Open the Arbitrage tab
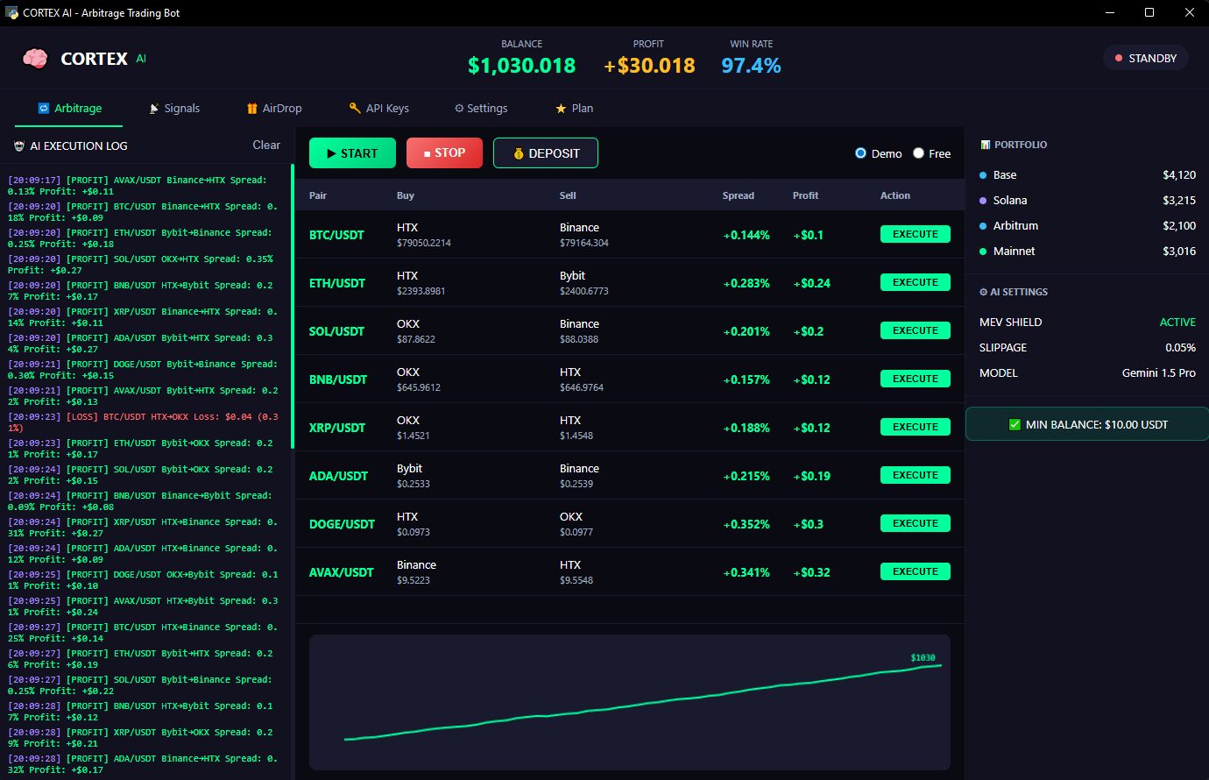Viewport: 1209px width, 780px height. tap(70, 109)
